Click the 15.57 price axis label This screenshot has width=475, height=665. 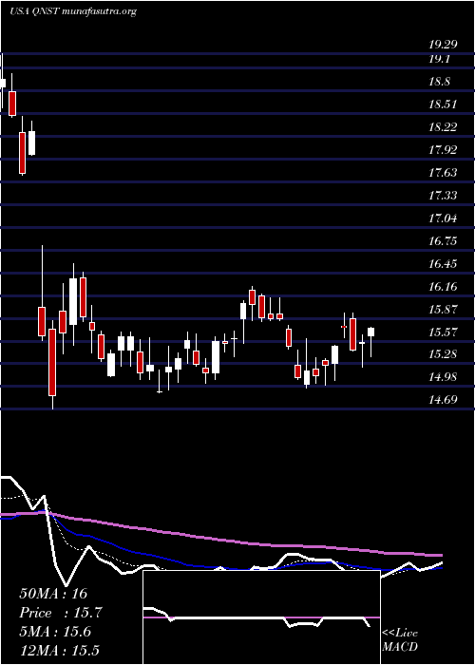443,332
